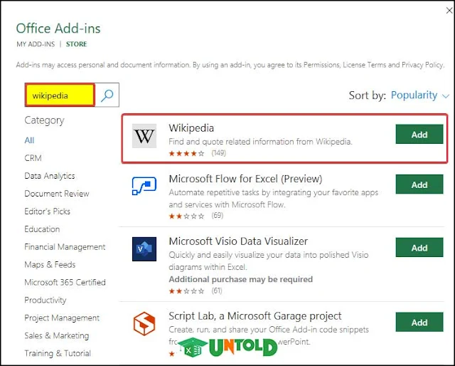455x366 pixels.
Task: Open the Sort by Popularity dropdown
Action: [x=420, y=95]
